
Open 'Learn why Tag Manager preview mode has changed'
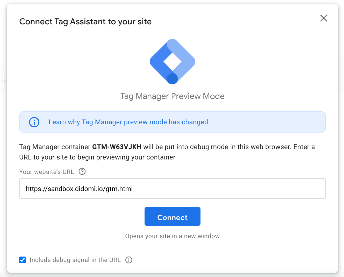[128, 122]
